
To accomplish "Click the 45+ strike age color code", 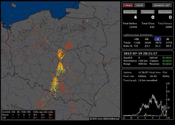I will click(50, 115).
